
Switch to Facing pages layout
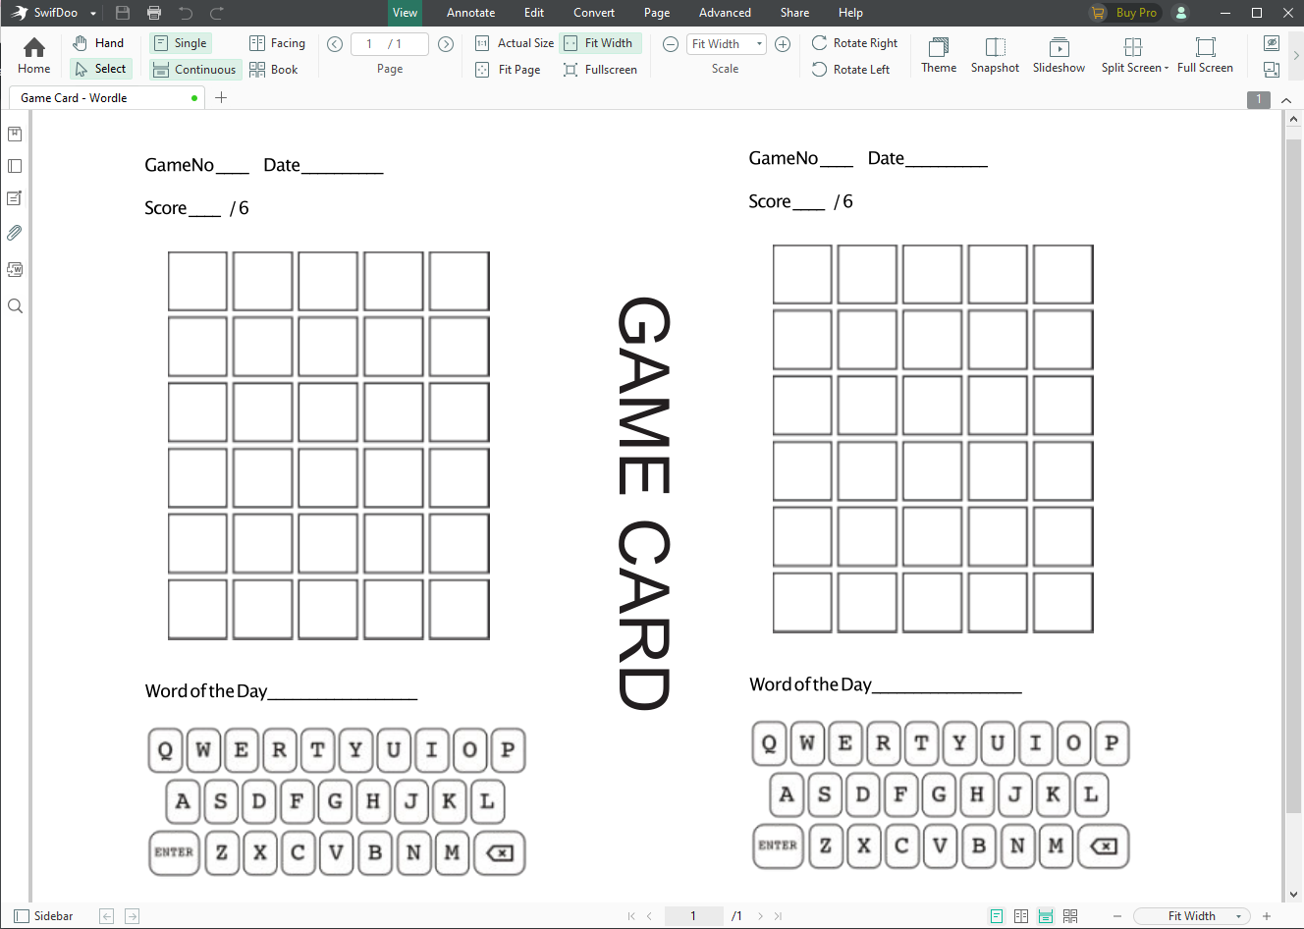277,43
